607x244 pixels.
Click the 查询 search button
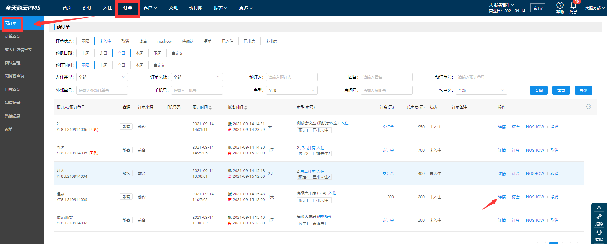(539, 90)
